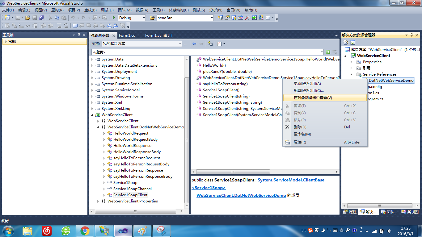
Task: Click the Show All Files icon in Solution Explorer
Action: (346, 42)
